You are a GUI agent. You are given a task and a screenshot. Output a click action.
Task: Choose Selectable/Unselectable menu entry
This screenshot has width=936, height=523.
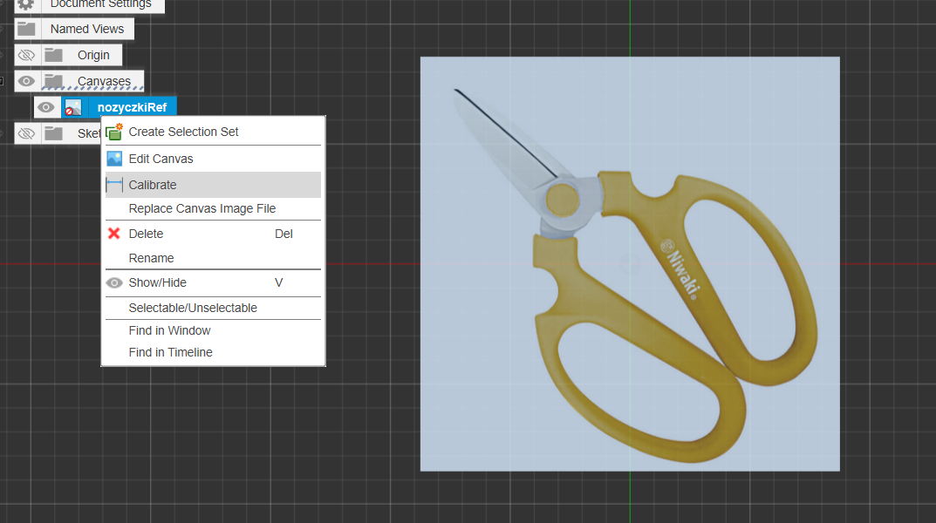pos(193,308)
